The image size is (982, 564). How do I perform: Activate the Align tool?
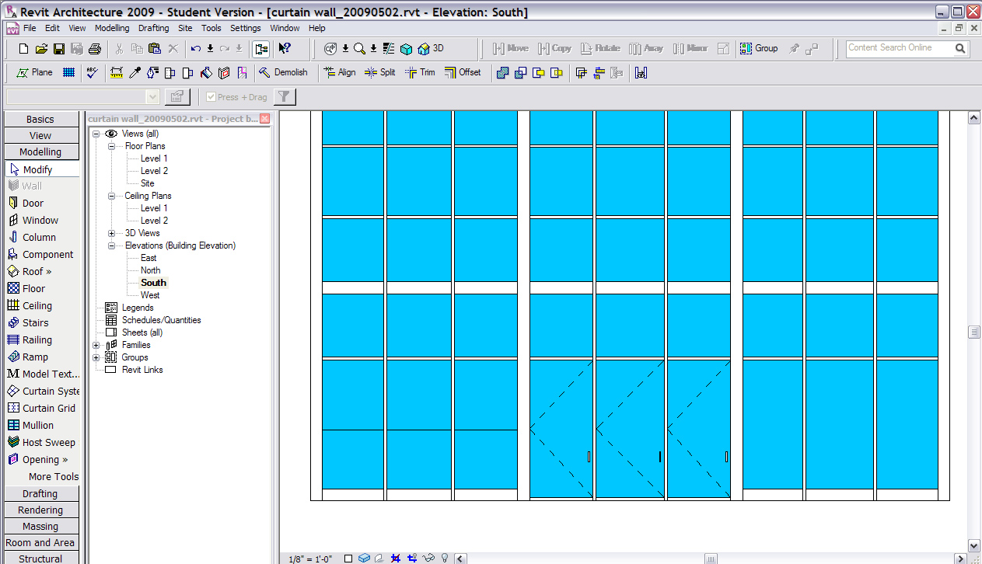(x=339, y=72)
